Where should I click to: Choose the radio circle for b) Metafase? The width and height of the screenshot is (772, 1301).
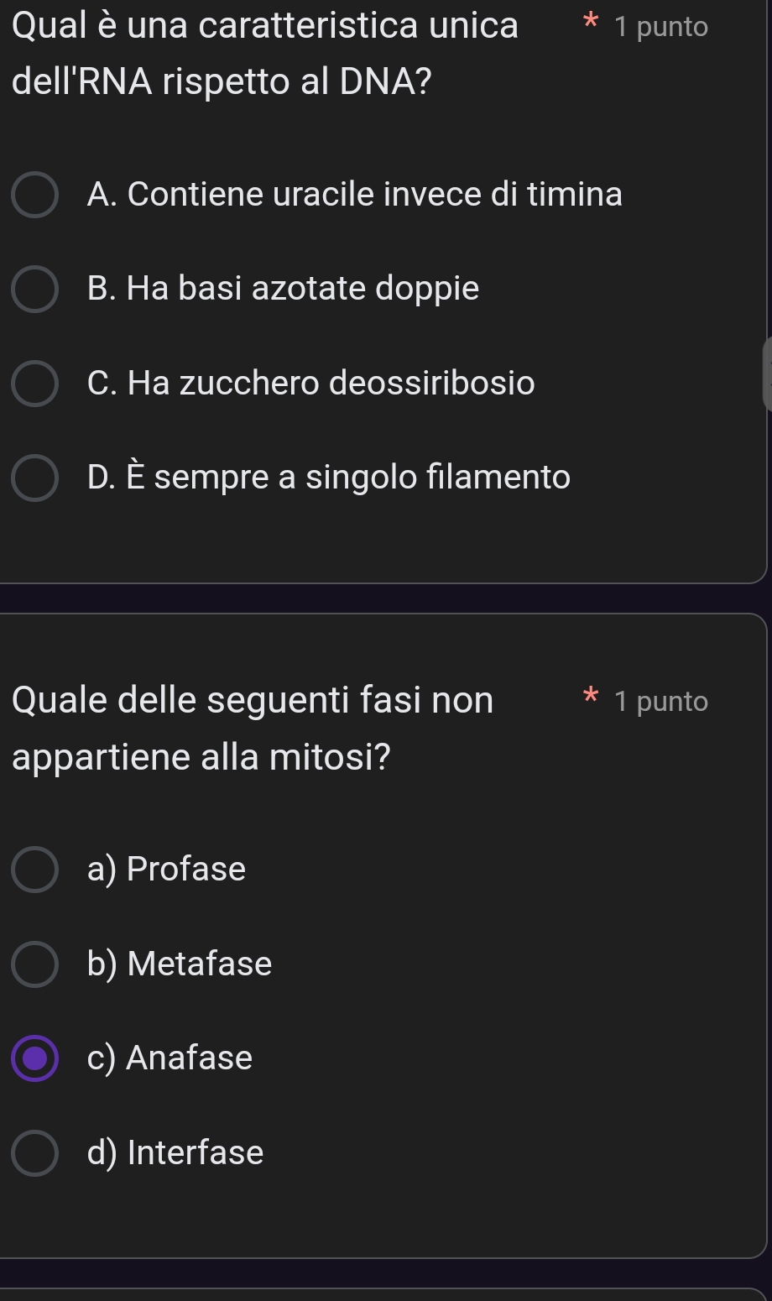click(35, 964)
